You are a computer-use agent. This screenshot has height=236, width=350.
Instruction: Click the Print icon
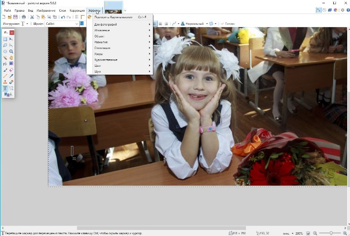tap(24, 17)
